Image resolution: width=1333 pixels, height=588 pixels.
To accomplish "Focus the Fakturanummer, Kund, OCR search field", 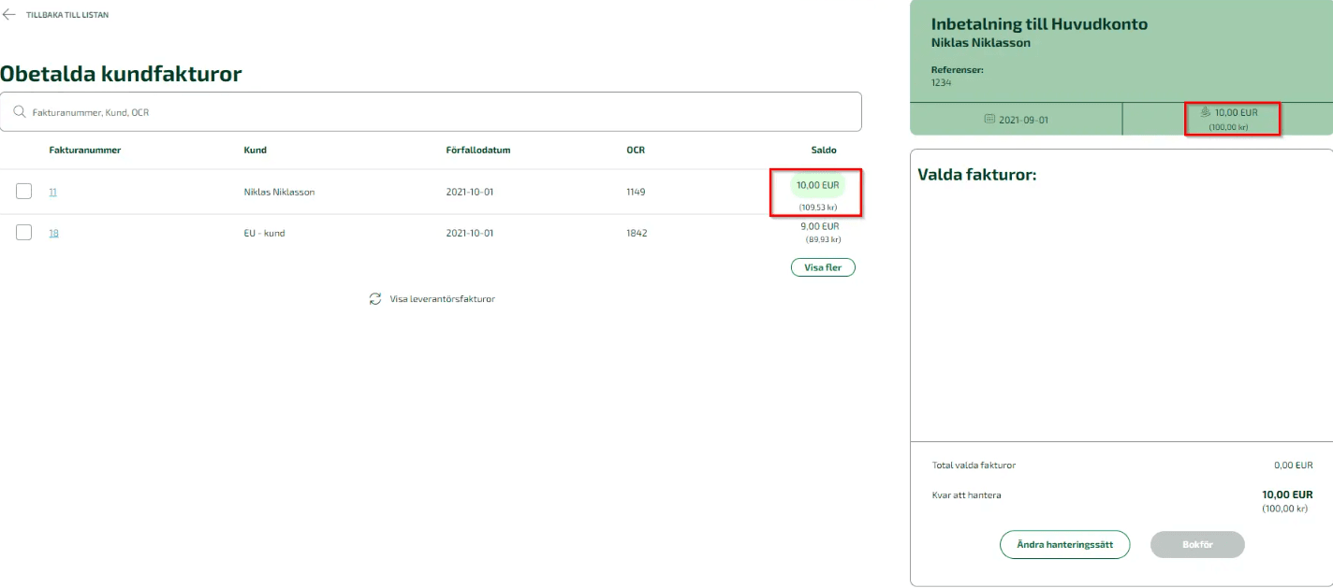I will pos(431,111).
